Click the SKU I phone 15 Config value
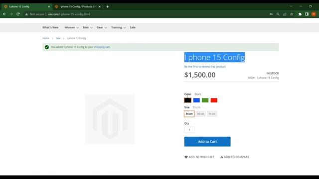The width and height of the screenshot is (319, 179). (268, 78)
